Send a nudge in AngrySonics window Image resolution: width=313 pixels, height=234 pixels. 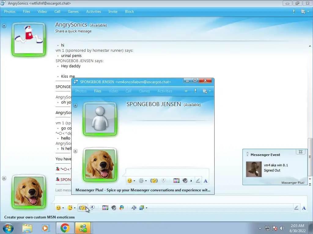coord(83,208)
